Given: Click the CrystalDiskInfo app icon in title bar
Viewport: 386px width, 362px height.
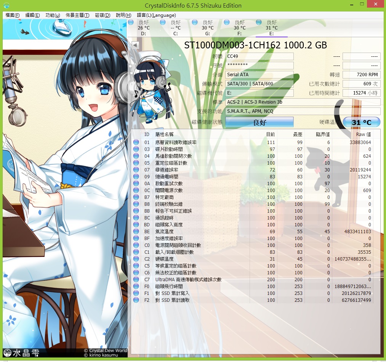Looking at the screenshot, I should click(x=6, y=5).
